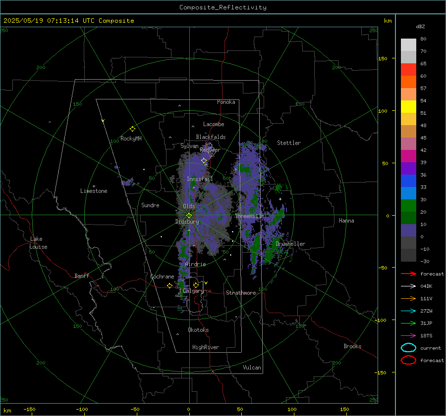Click the Stettler city label

(x=289, y=143)
